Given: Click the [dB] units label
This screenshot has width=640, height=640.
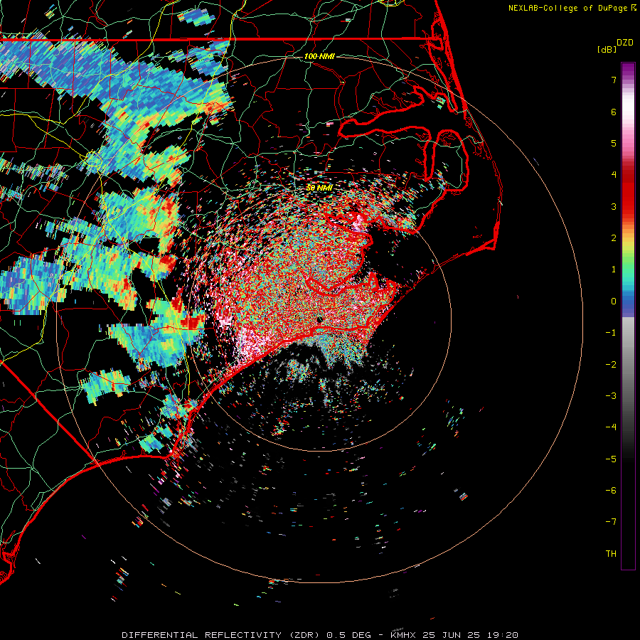Looking at the screenshot, I should click(x=607, y=49).
